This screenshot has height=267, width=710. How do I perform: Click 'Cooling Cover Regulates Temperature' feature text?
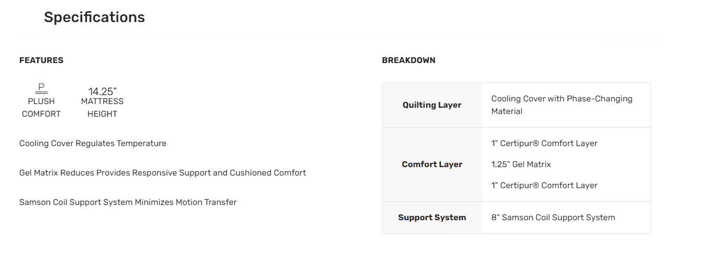[x=93, y=143]
